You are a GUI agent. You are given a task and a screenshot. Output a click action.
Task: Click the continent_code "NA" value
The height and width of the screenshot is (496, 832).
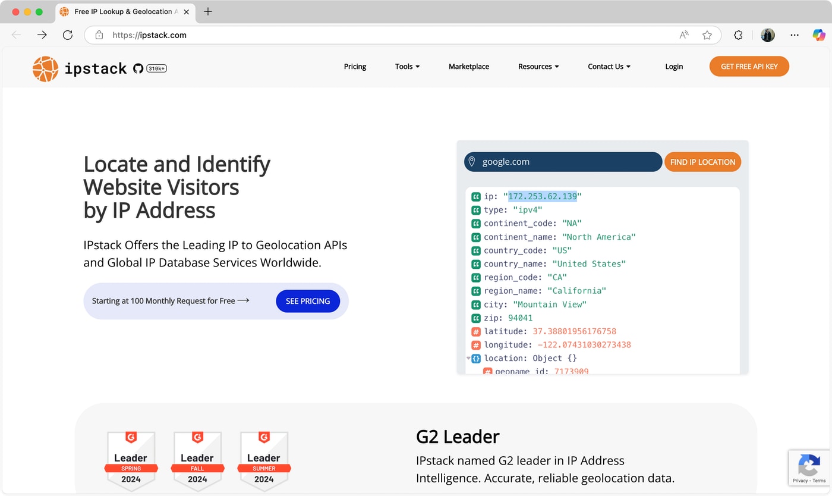click(572, 224)
